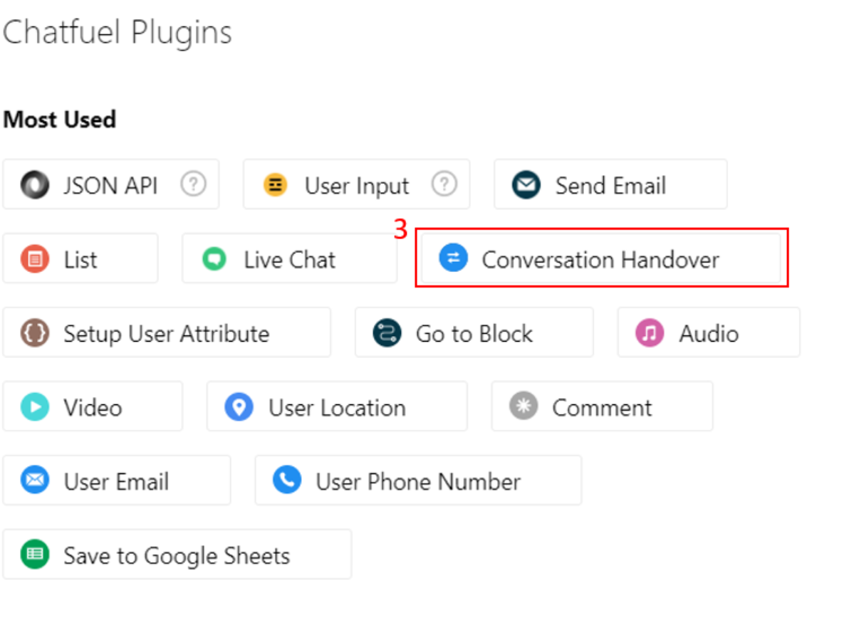Add the List plugin

click(x=80, y=258)
